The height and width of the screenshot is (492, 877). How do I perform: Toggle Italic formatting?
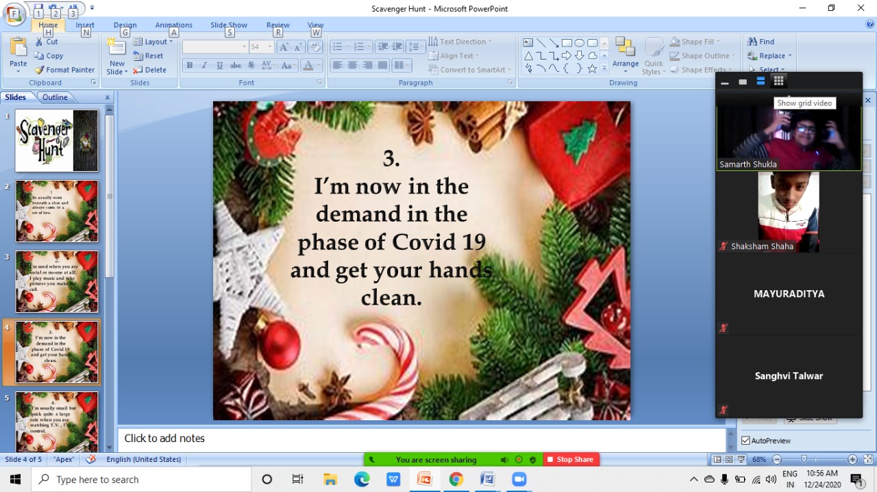coord(204,66)
